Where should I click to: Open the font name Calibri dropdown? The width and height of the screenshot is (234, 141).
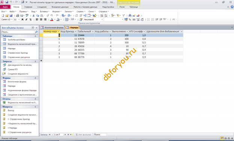pos(12,19)
